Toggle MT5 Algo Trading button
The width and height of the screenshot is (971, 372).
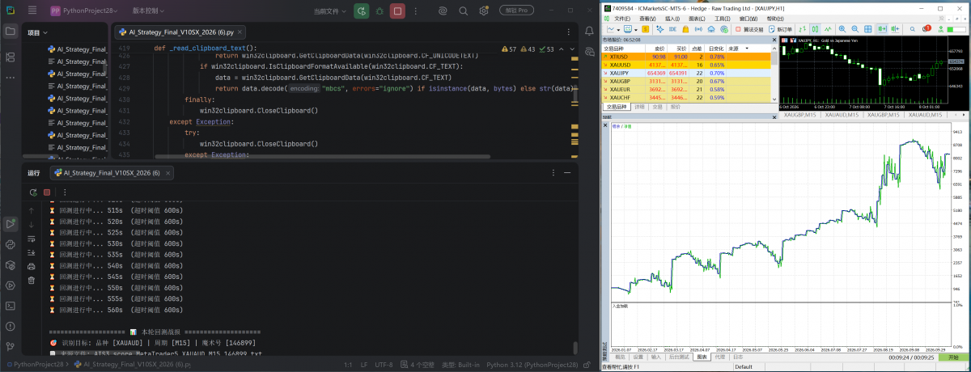tap(748, 29)
